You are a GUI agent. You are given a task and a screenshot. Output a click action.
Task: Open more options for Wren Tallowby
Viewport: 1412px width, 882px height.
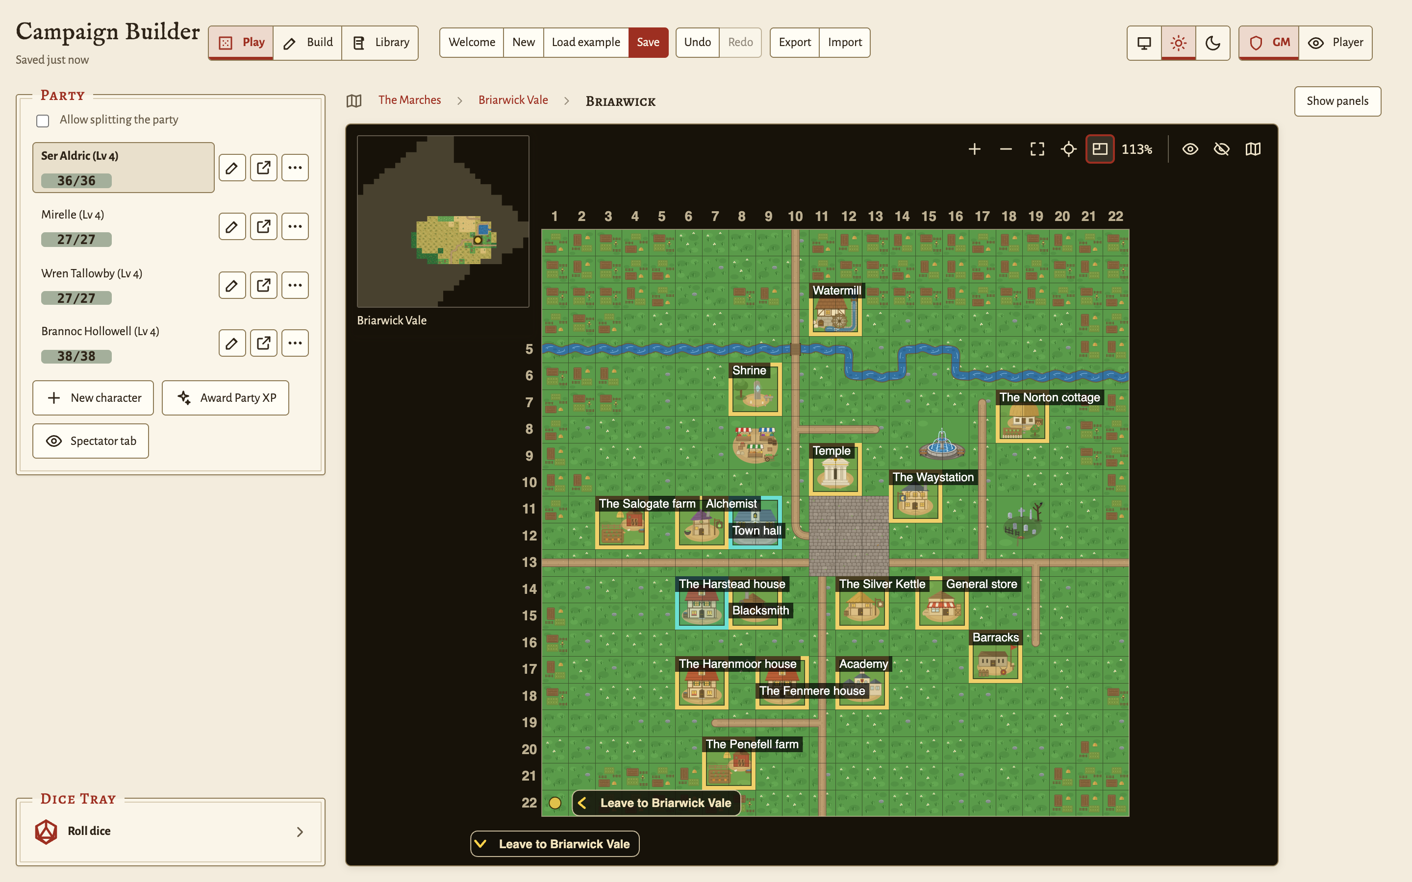click(x=295, y=285)
